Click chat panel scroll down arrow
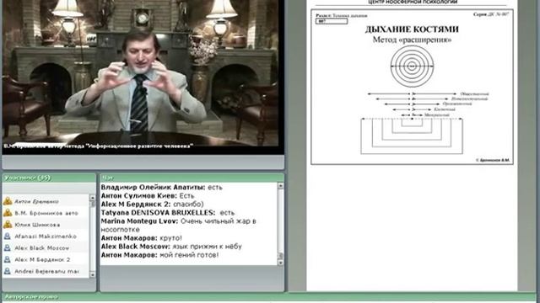This screenshot has width=540, height=303. coord(280,263)
